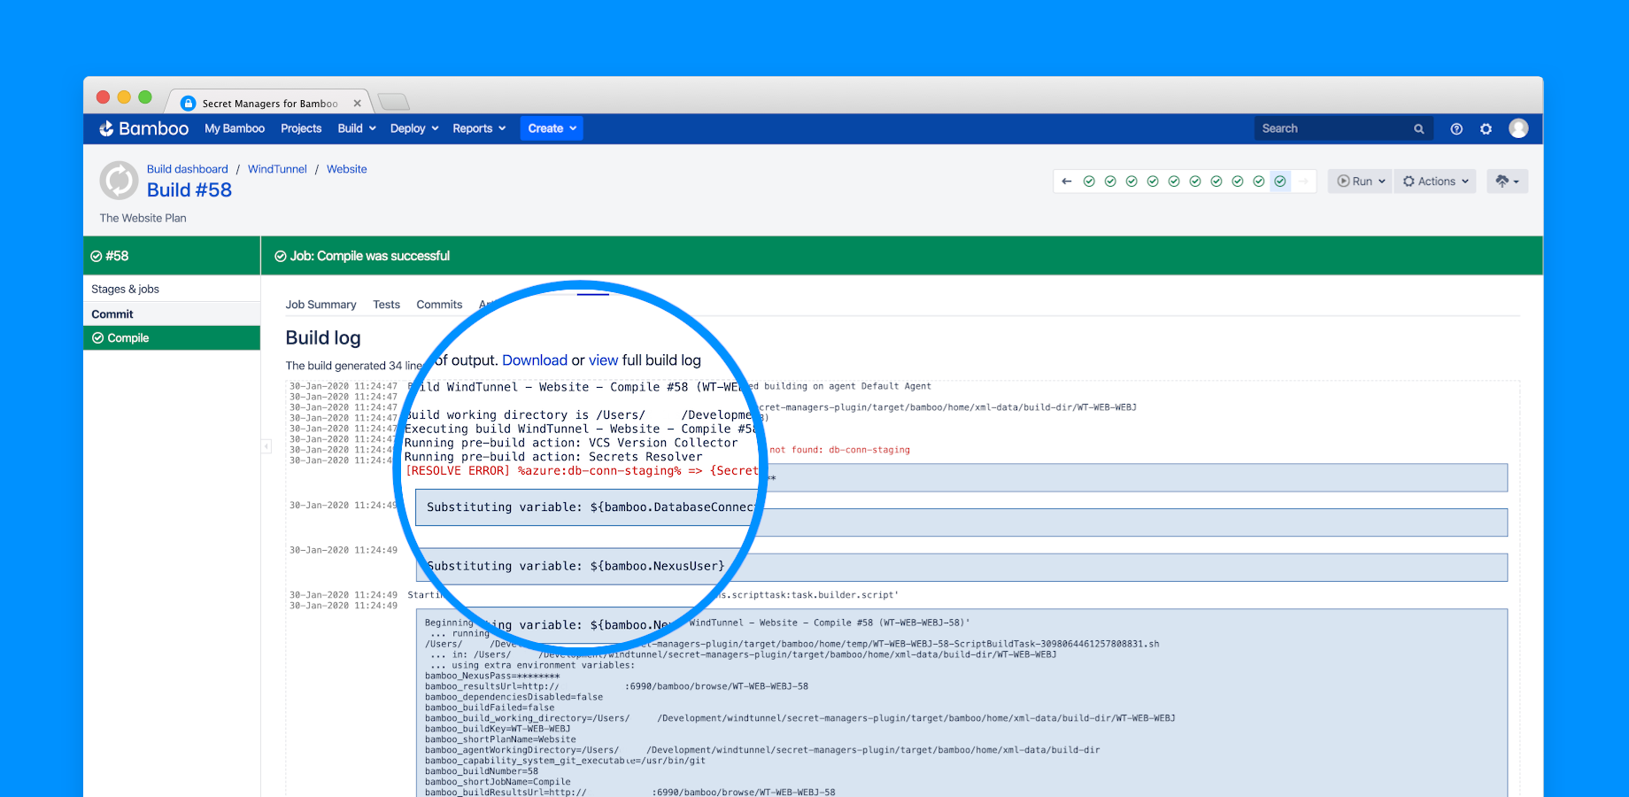
Task: Switch to the Commits tab
Action: click(439, 305)
